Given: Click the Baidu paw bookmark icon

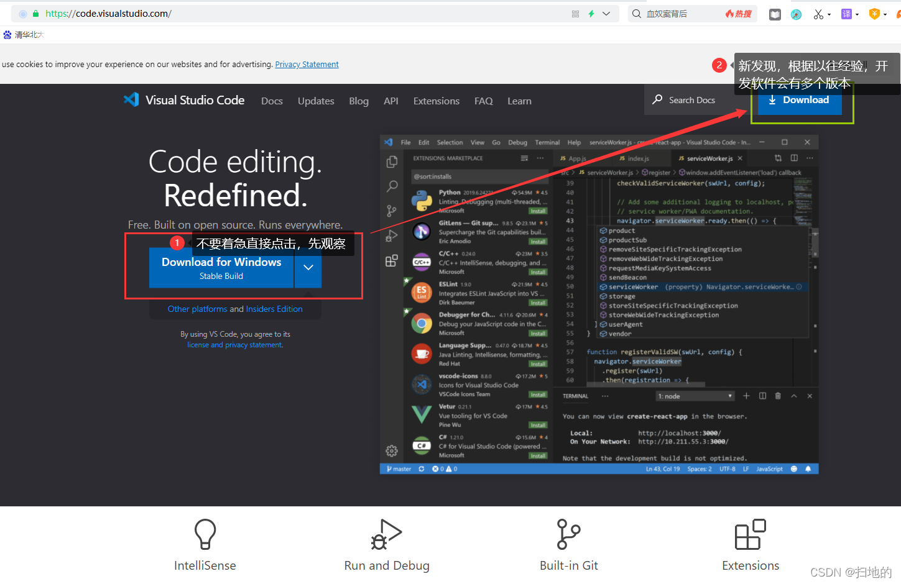Looking at the screenshot, I should [7, 35].
